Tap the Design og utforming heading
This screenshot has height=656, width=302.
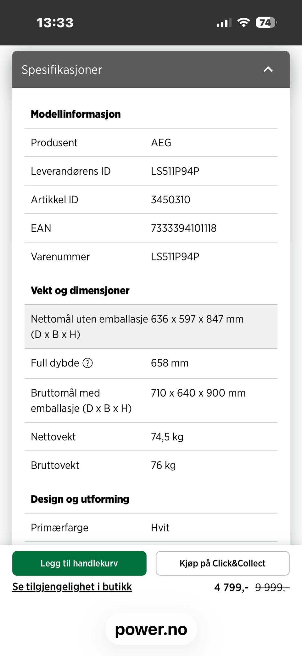point(80,499)
